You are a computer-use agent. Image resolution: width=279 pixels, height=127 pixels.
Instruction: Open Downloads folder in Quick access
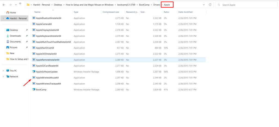15,36
